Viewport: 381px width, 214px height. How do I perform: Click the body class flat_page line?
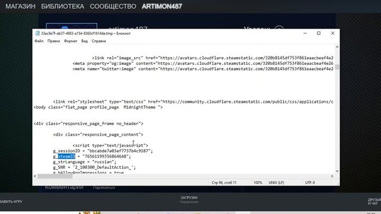pos(98,107)
